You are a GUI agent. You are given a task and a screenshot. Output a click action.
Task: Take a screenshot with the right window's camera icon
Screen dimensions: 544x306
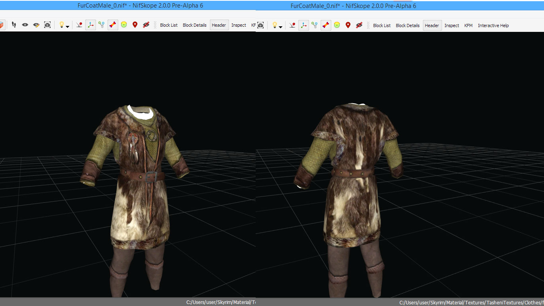[260, 25]
